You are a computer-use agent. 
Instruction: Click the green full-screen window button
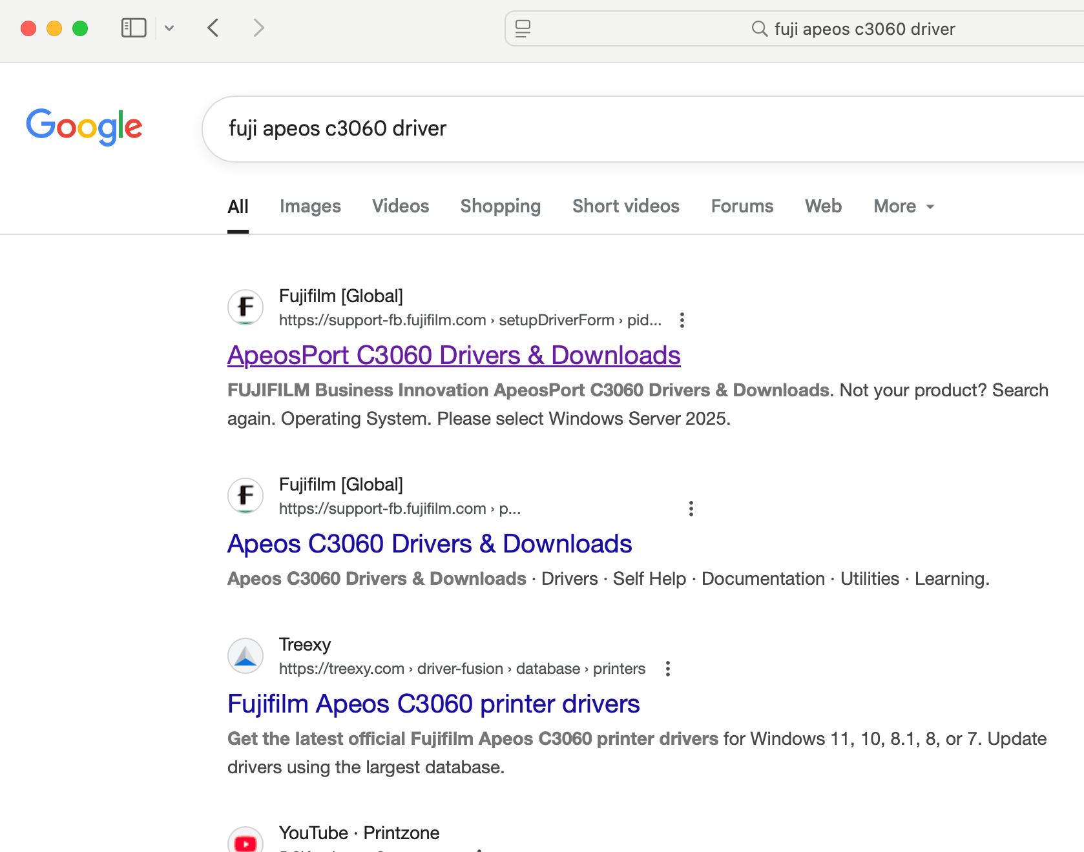tap(80, 28)
